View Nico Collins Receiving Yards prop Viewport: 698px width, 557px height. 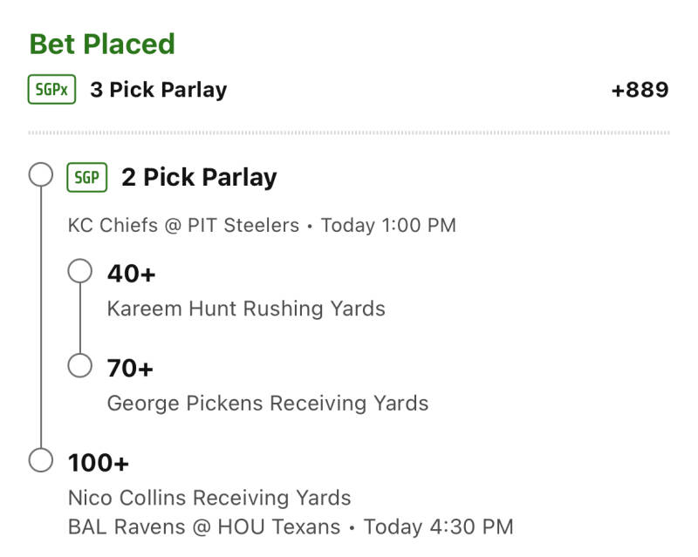pyautogui.click(x=209, y=498)
